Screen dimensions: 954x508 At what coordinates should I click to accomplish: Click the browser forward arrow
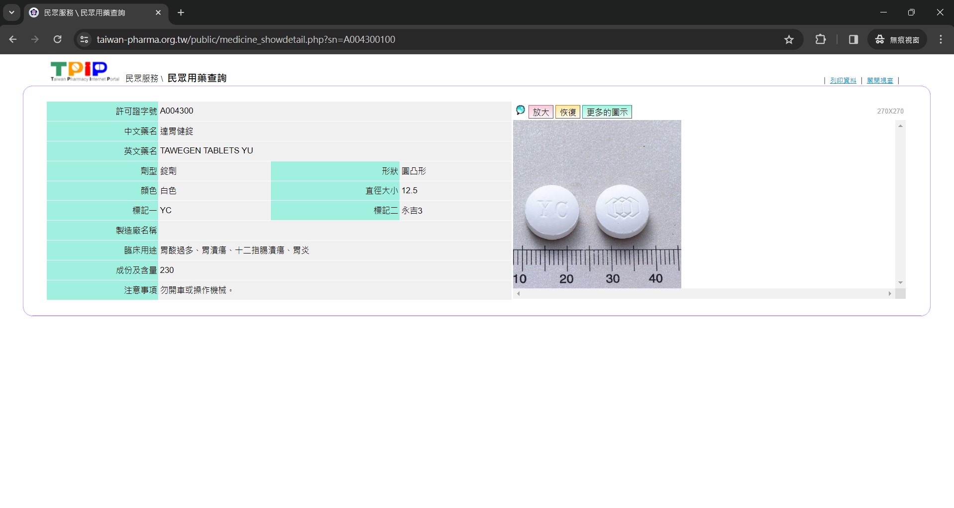click(35, 39)
